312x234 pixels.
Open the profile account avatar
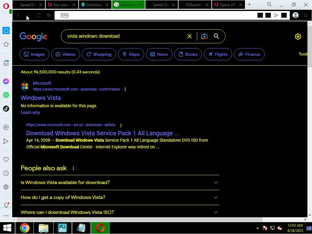coord(296,15)
